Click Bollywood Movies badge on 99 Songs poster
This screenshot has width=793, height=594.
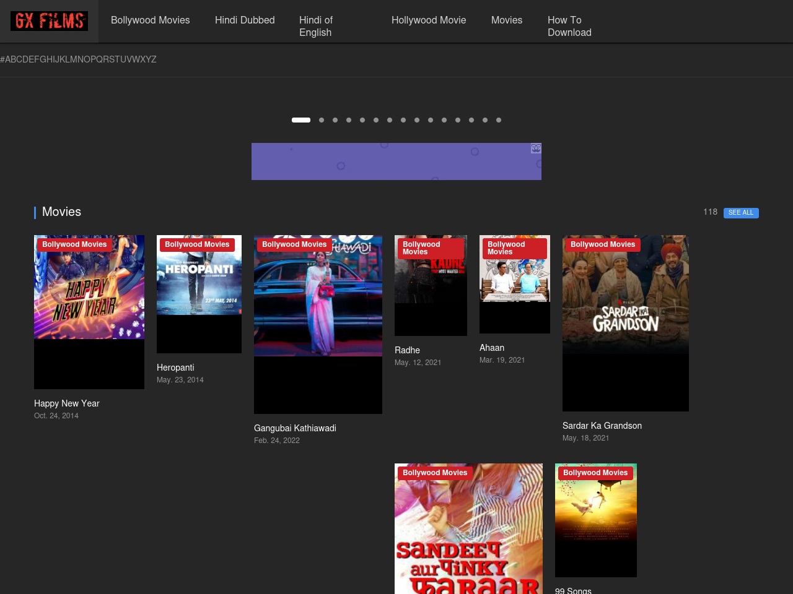coord(595,473)
